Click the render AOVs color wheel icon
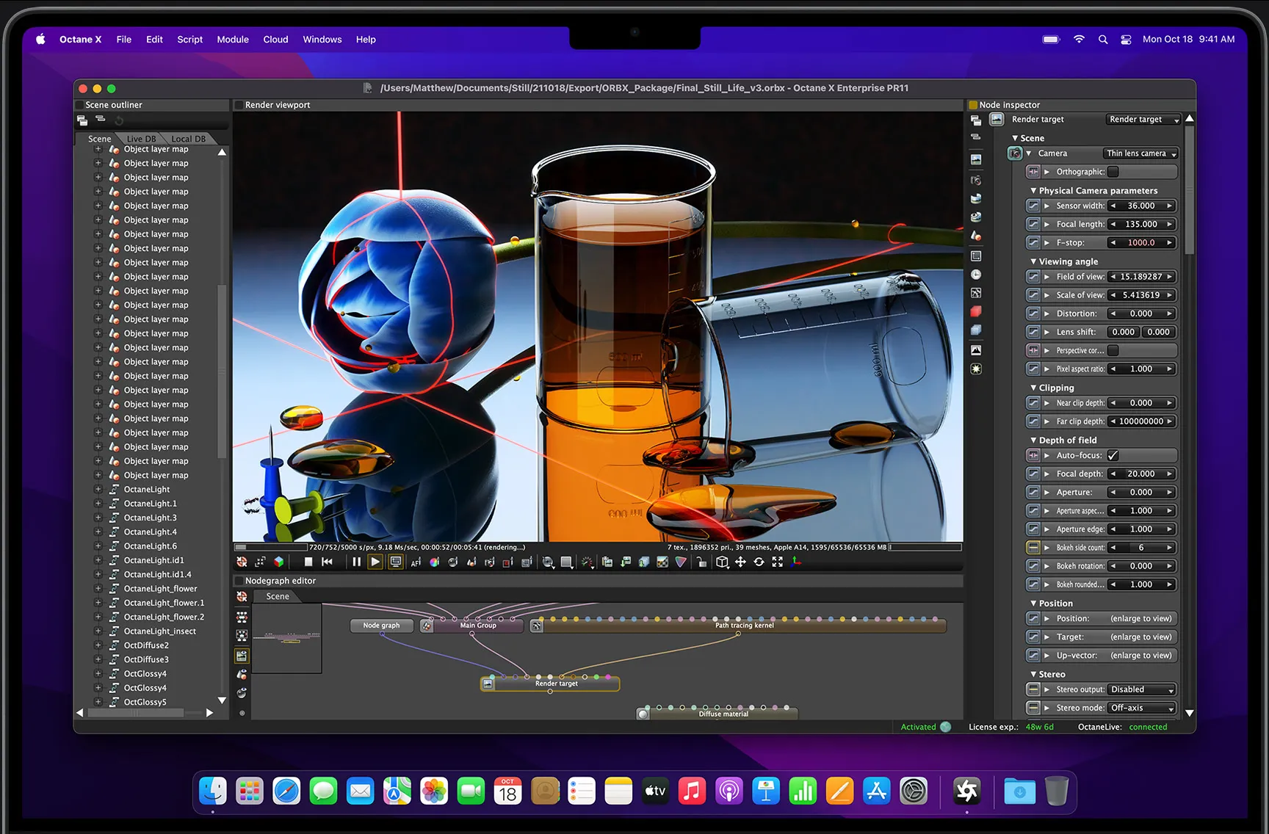The image size is (1269, 834). click(434, 562)
